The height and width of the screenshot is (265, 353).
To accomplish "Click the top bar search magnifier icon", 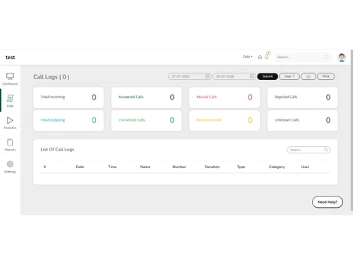I will tap(327, 57).
